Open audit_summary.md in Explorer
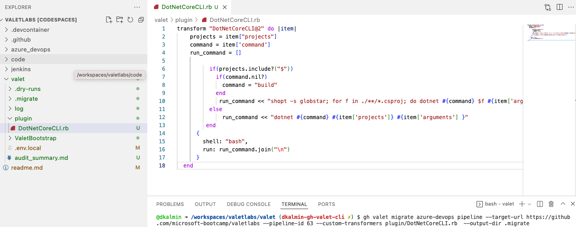This screenshot has height=227, width=576. click(x=73, y=158)
